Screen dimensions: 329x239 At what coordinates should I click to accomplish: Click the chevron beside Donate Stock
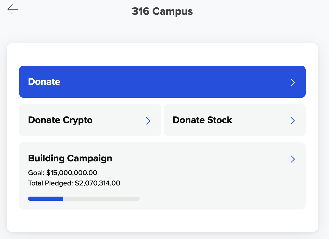(x=292, y=121)
